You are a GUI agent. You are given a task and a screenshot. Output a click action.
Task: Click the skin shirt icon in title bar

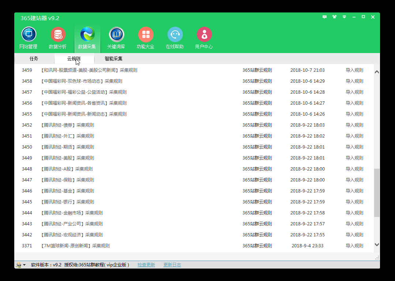(334, 17)
